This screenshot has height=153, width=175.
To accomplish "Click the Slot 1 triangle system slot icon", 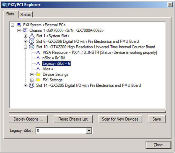I will 32,36.
